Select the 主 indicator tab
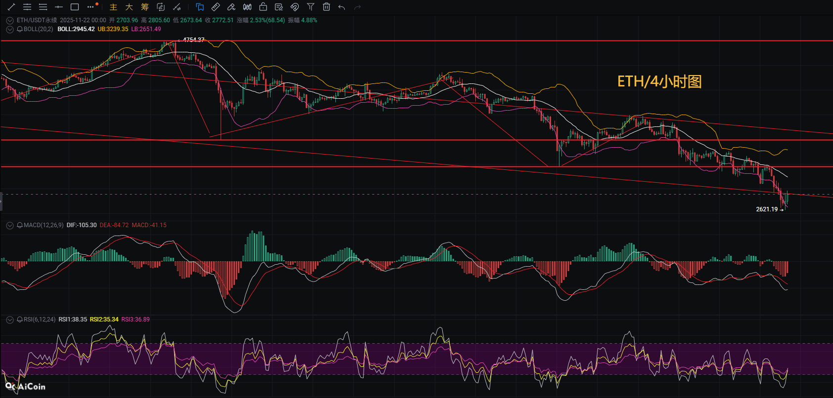Screen dimensions: 833x398 click(x=113, y=7)
